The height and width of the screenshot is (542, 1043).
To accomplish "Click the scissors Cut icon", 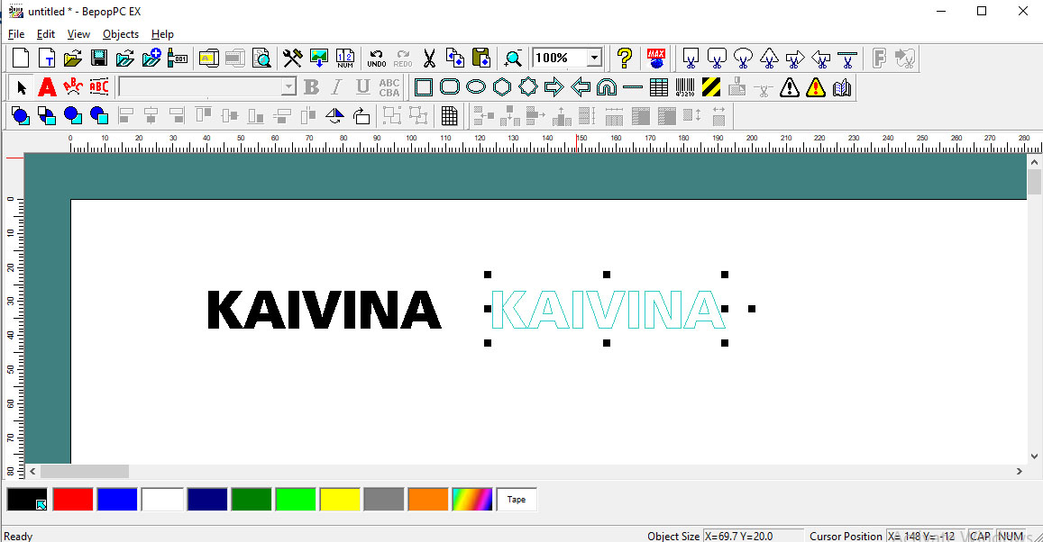I will pyautogui.click(x=429, y=59).
